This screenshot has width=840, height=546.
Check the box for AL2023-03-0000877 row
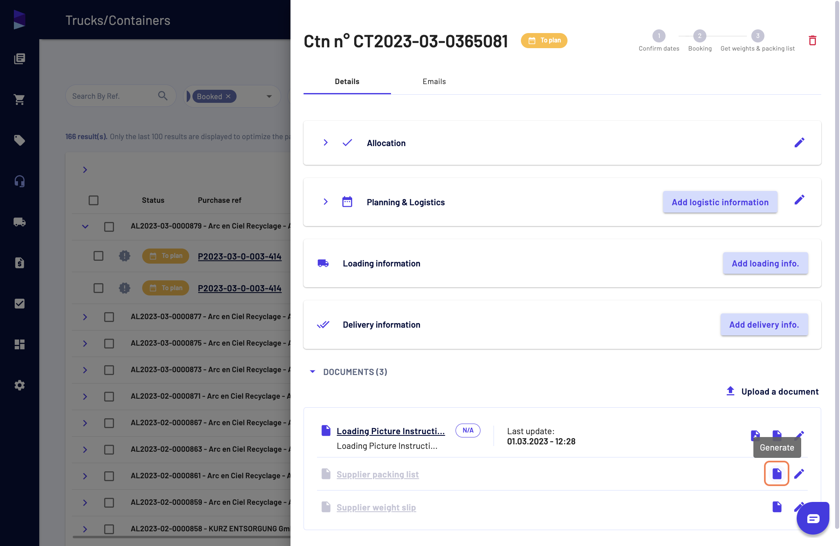(x=109, y=317)
